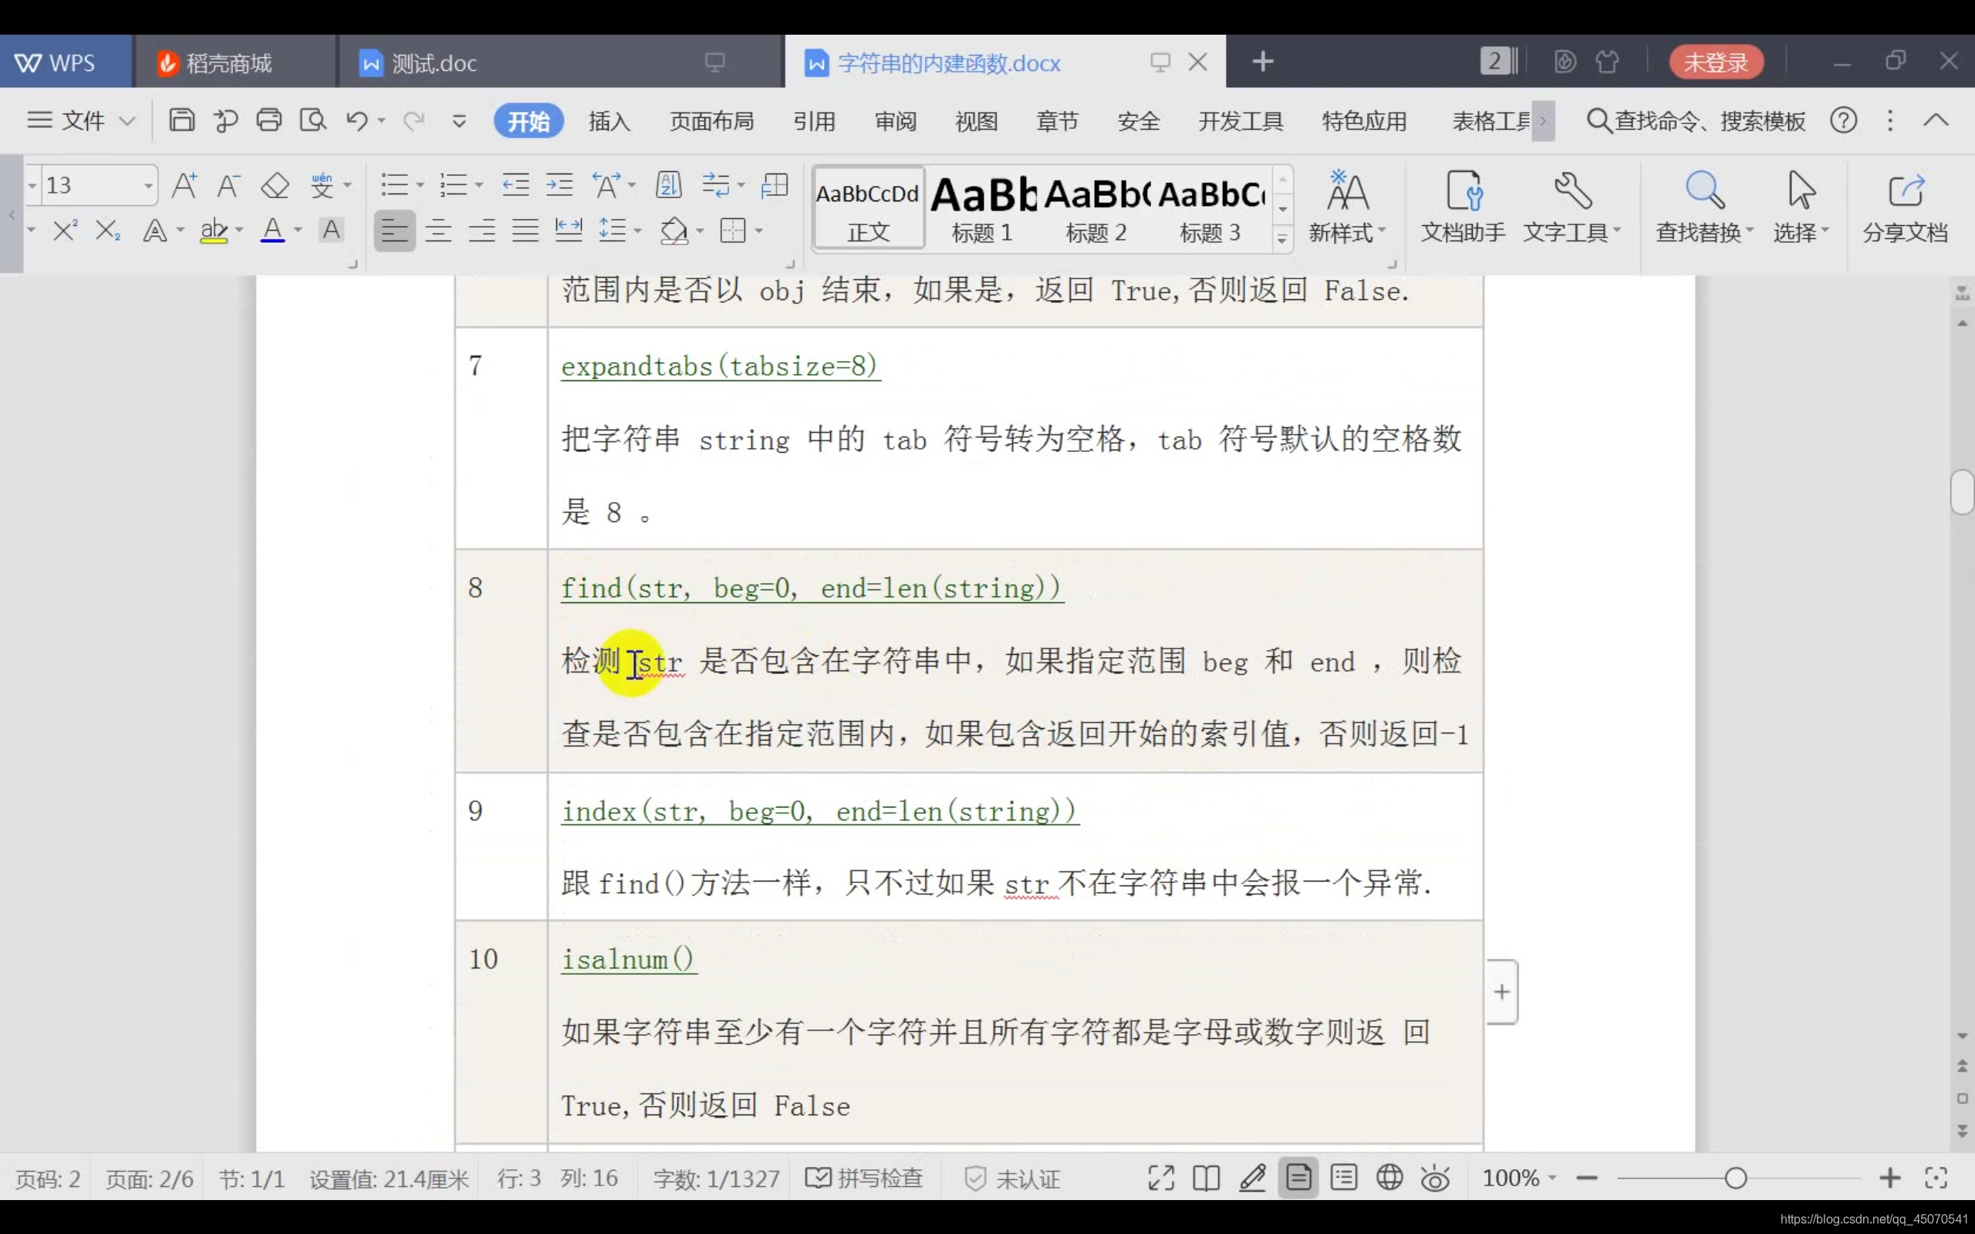
Task: Toggle 拼写检查 spell check in status bar
Action: tap(864, 1178)
